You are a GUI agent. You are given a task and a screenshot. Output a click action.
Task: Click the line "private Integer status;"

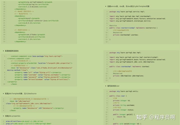tap(123, 110)
